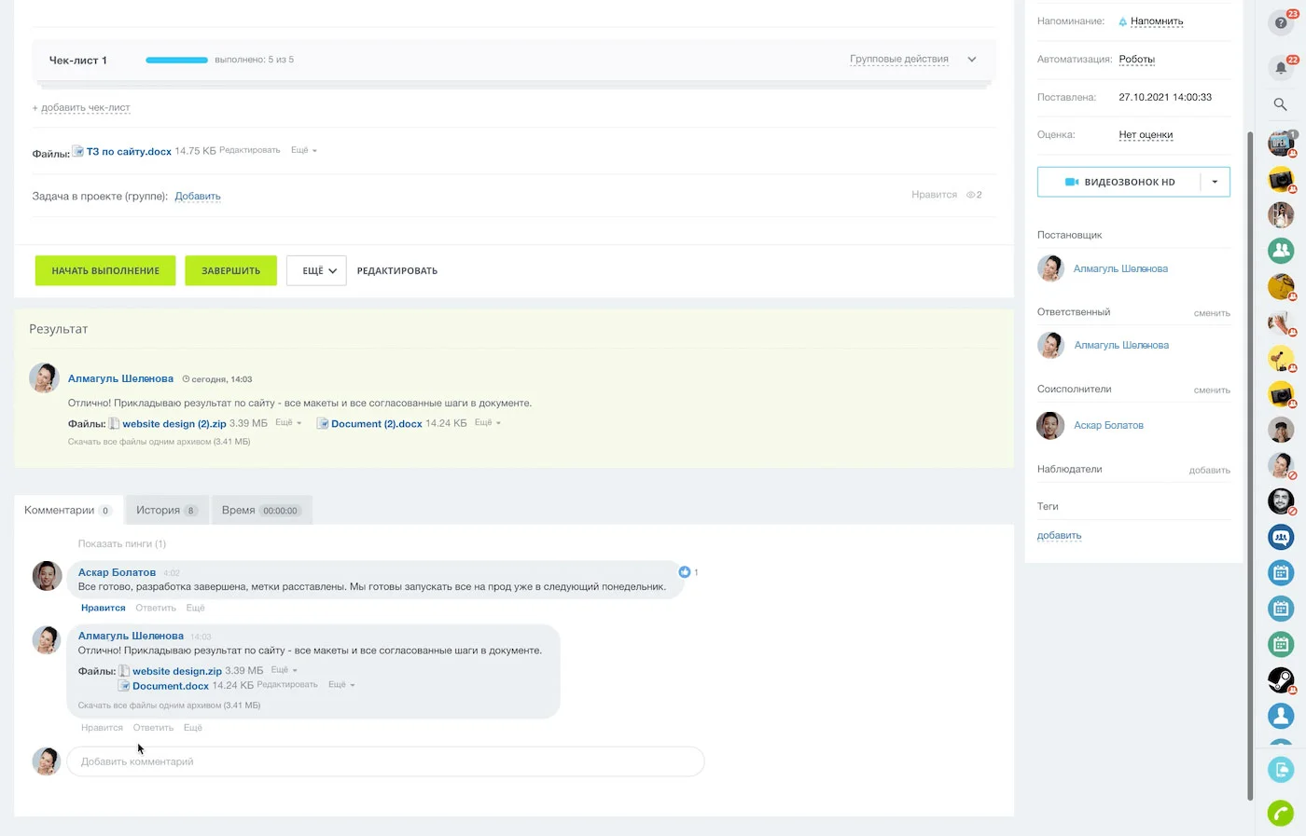Switch to the История tab

pyautogui.click(x=167, y=510)
